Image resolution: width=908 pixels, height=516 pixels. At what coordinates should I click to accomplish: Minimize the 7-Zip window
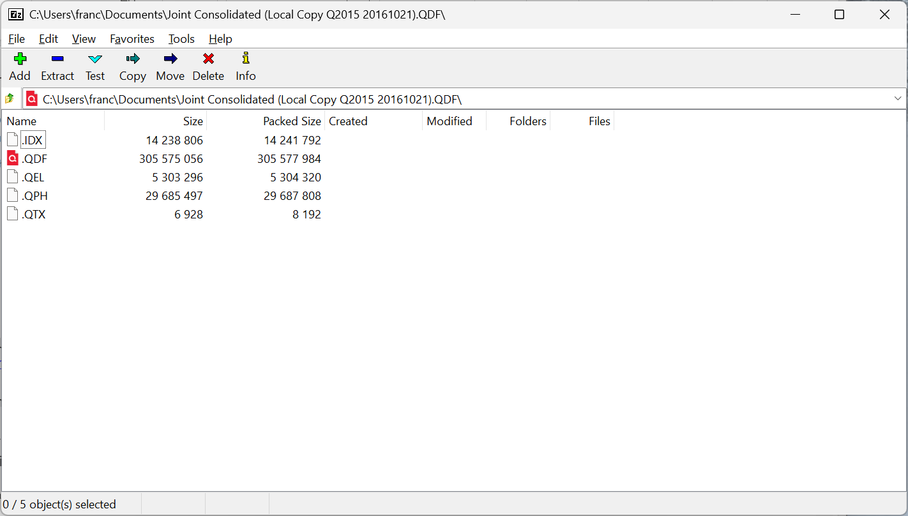[x=795, y=15]
